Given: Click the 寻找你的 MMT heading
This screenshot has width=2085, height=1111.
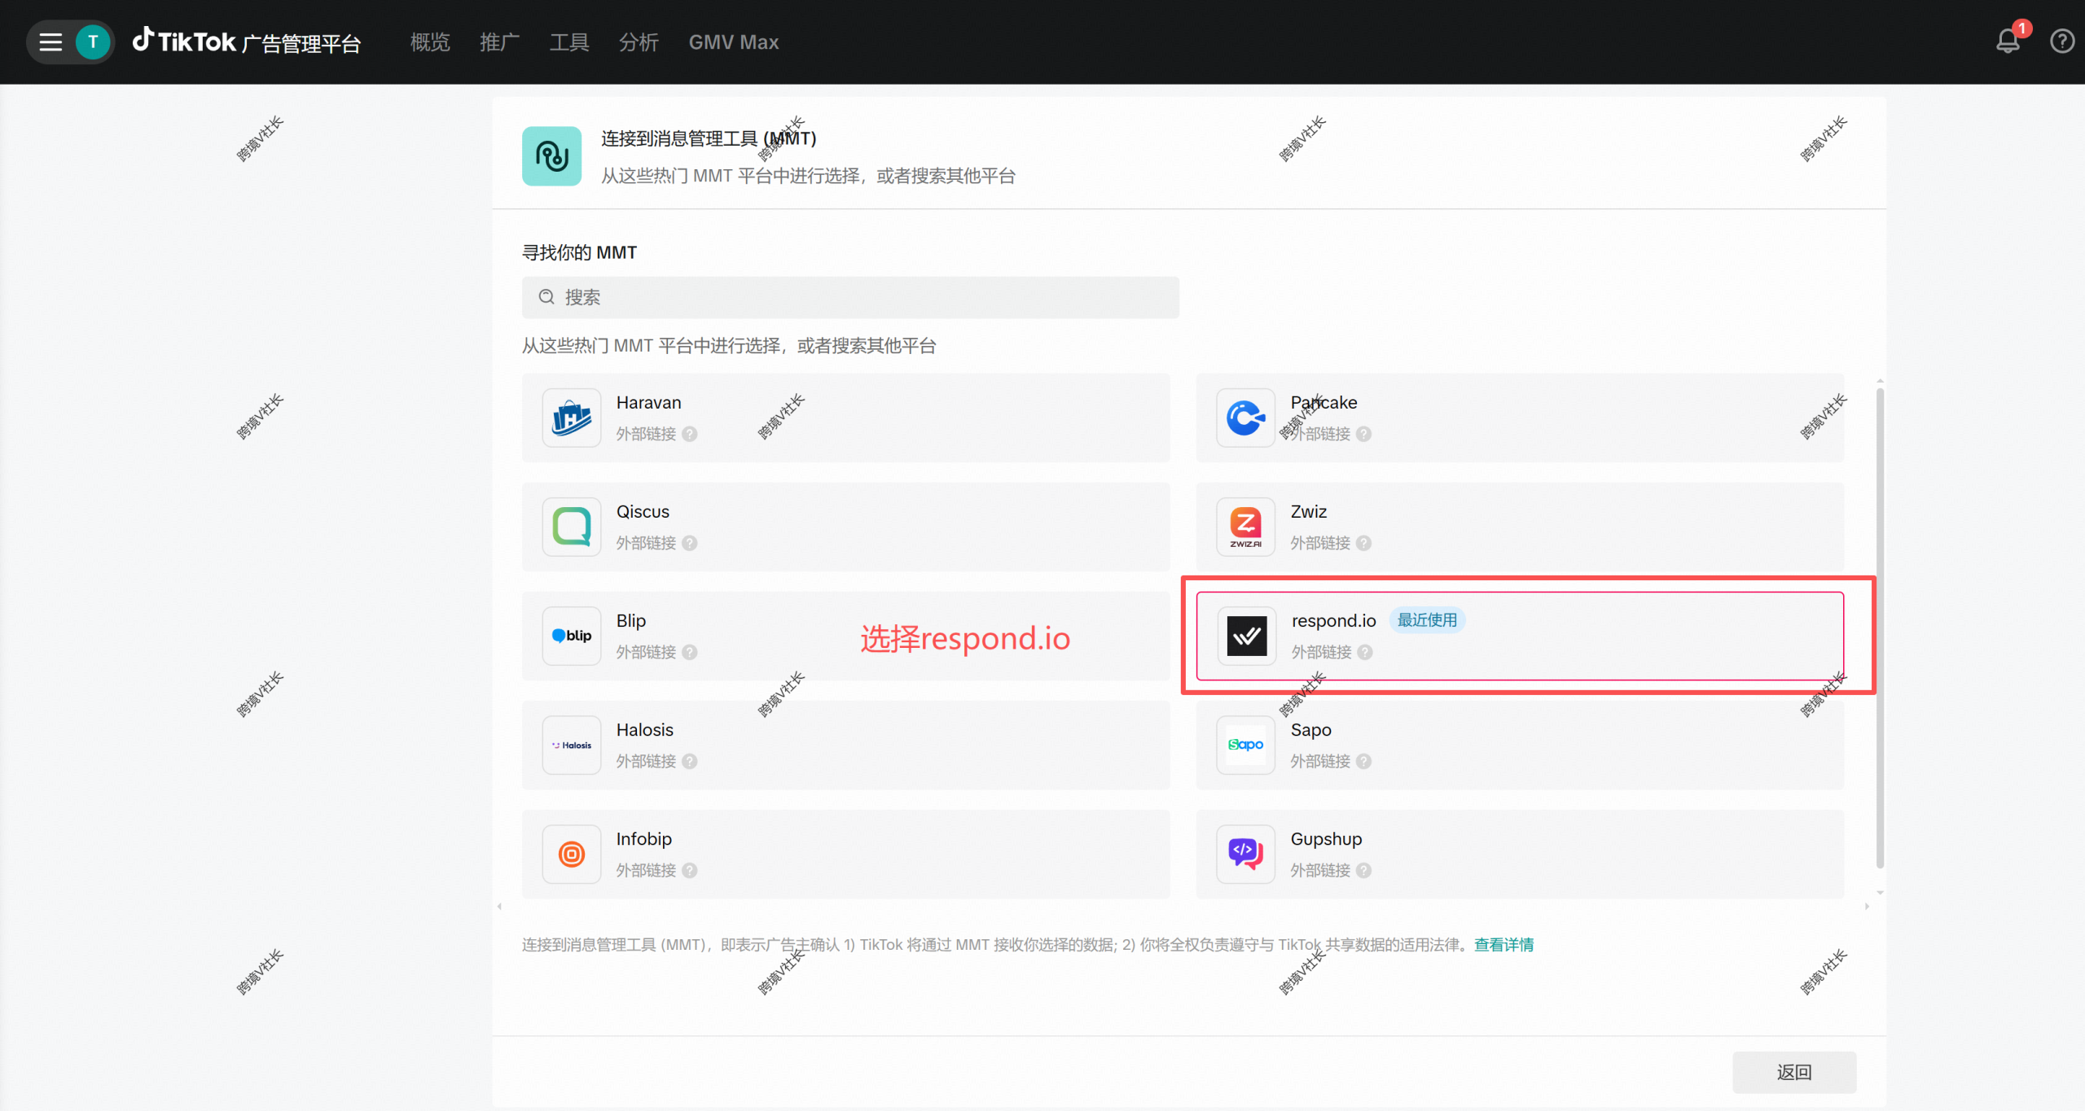Looking at the screenshot, I should tap(579, 252).
